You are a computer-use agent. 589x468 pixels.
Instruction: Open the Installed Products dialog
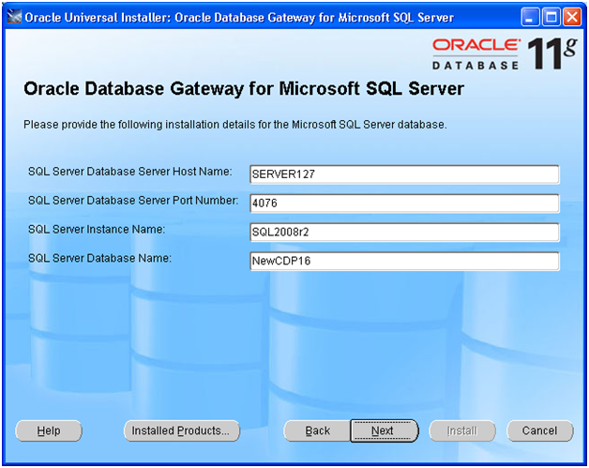(182, 430)
